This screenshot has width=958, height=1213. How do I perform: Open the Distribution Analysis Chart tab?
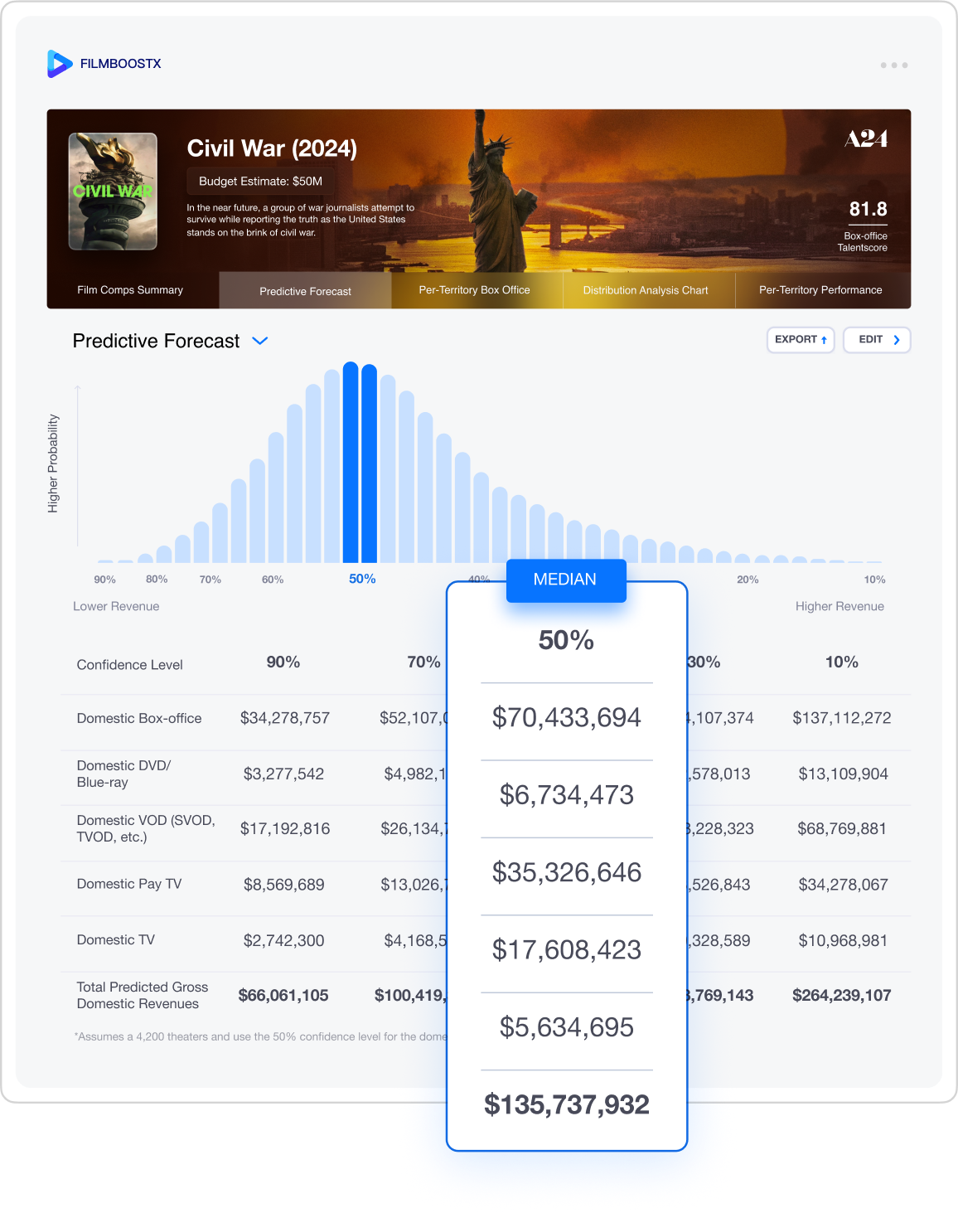pyautogui.click(x=646, y=290)
